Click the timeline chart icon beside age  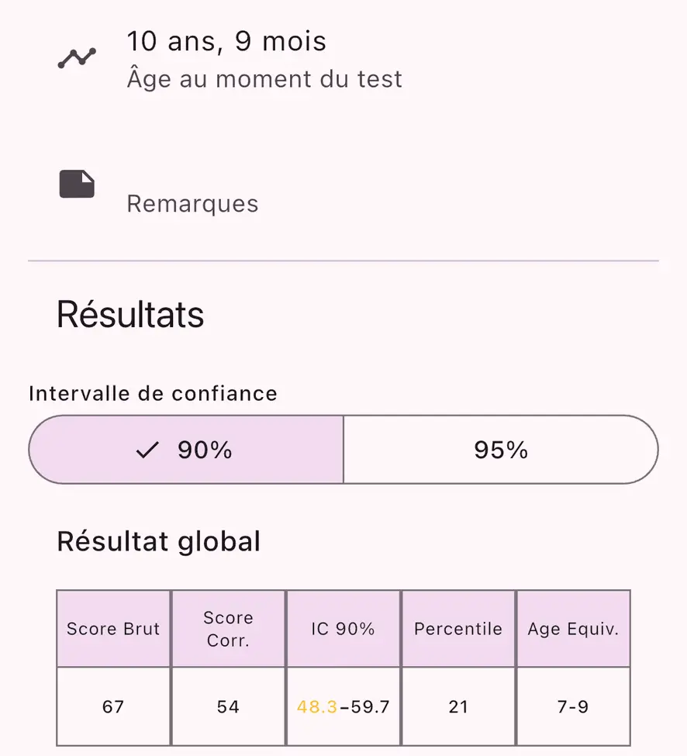[77, 58]
